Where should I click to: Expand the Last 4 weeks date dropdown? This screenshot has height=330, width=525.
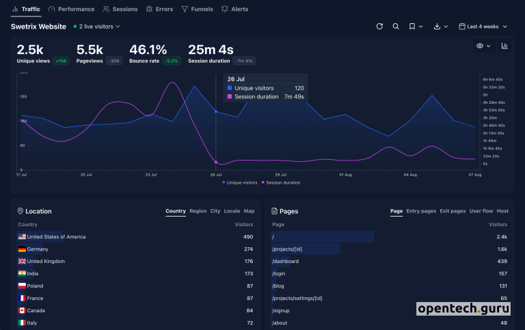coord(483,27)
